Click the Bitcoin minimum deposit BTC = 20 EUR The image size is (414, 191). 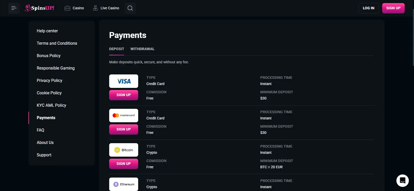point(271,167)
